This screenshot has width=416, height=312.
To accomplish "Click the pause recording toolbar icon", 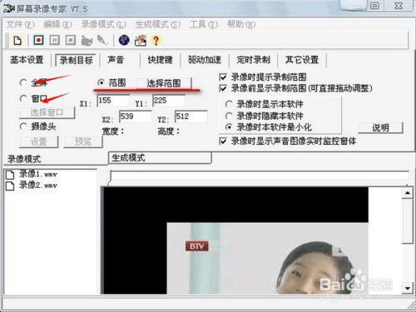I will click(x=55, y=41).
